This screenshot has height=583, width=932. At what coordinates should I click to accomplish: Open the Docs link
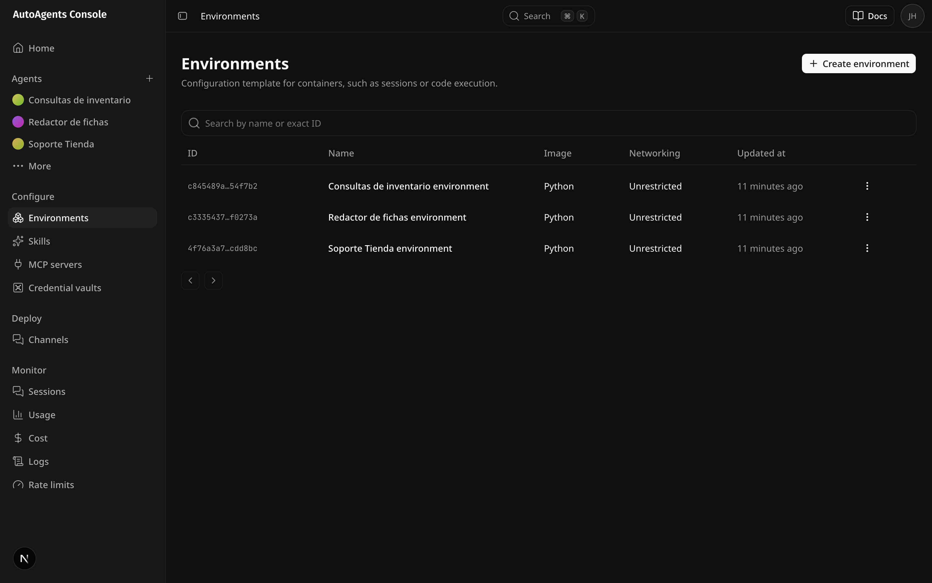click(870, 16)
